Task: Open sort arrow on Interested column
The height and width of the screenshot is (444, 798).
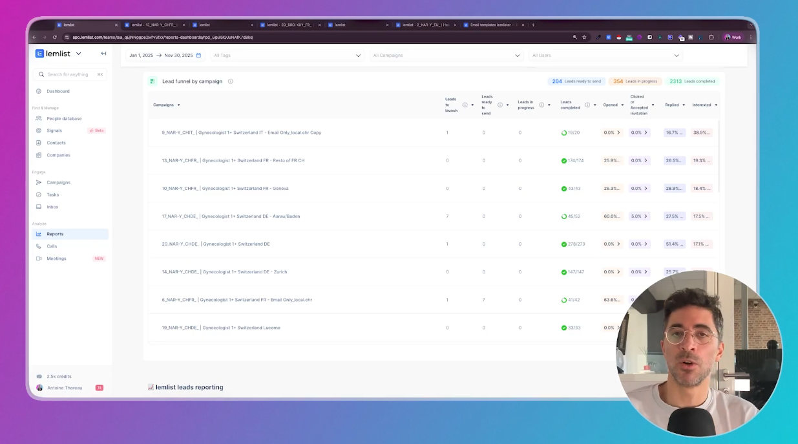Action: pyautogui.click(x=716, y=105)
